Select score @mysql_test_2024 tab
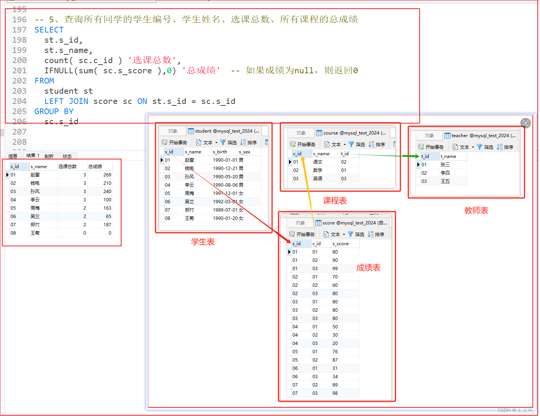This screenshot has height=416, width=540. pyautogui.click(x=352, y=223)
